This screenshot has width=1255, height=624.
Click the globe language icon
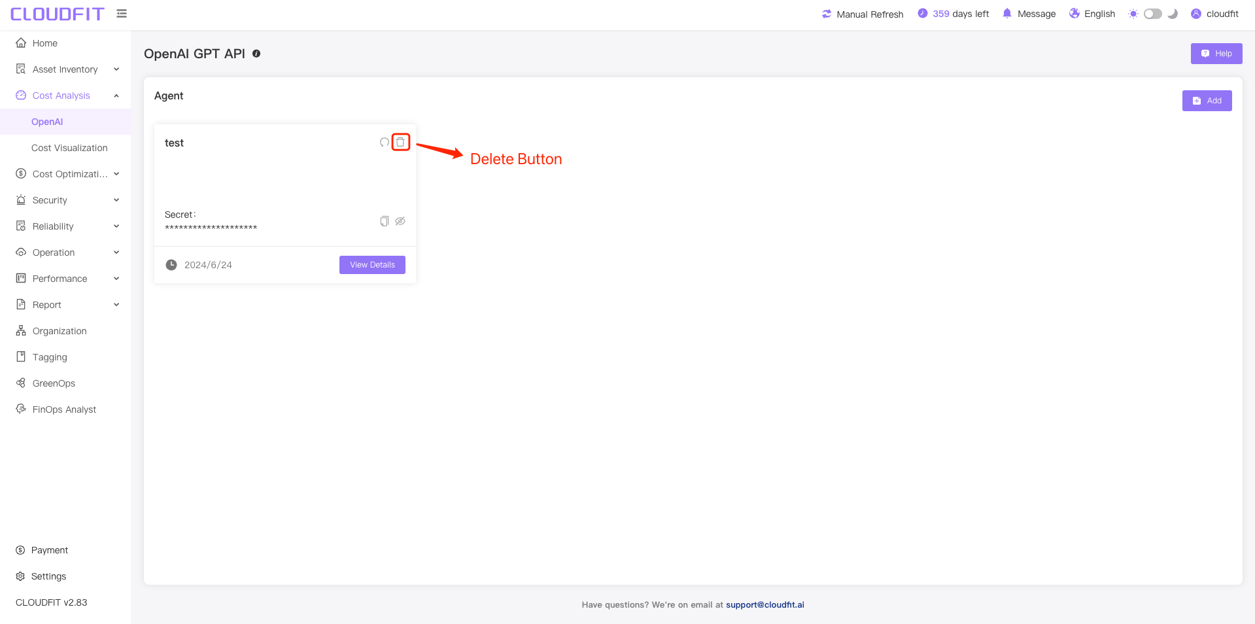1074,13
